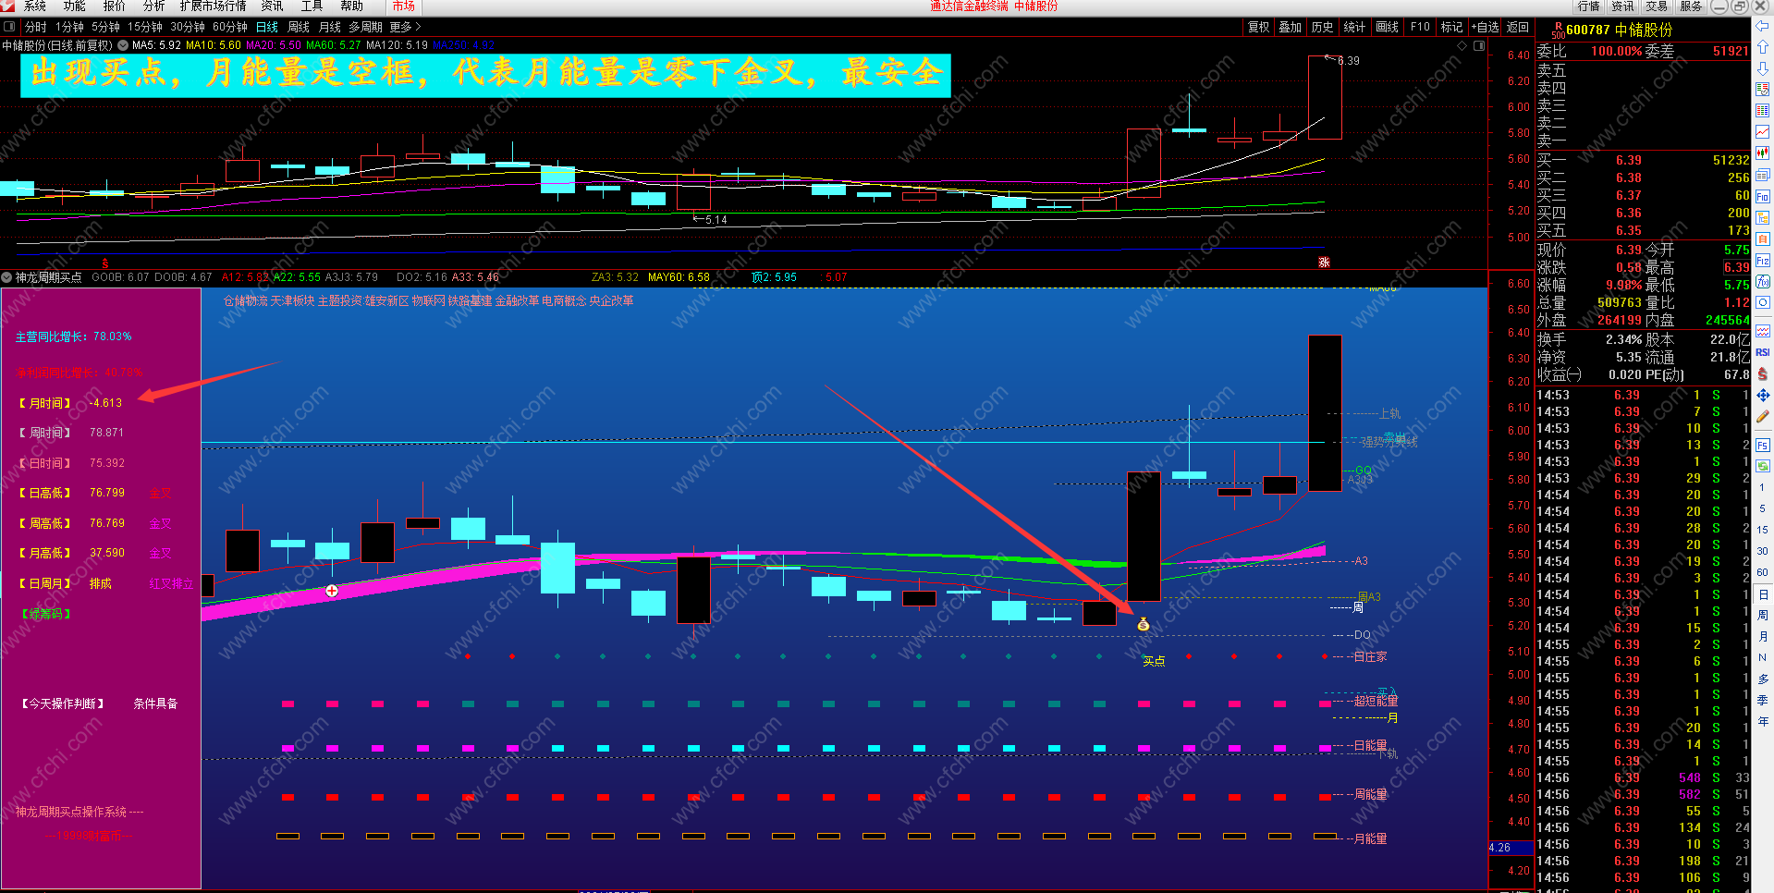Image resolution: width=1774 pixels, height=893 pixels.
Task: Click the RSI indicator icon
Action: pyautogui.click(x=1763, y=352)
